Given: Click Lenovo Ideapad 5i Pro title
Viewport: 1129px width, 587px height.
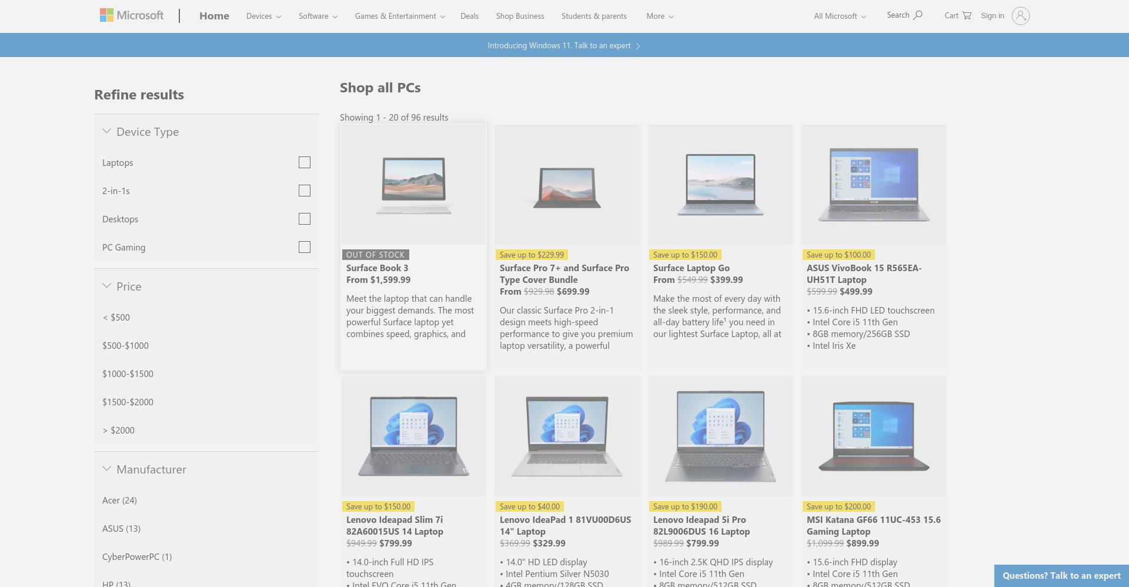Looking at the screenshot, I should click(702, 526).
